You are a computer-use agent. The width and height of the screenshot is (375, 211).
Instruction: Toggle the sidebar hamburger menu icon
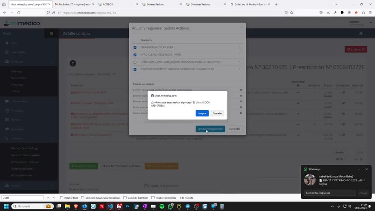[51, 33]
